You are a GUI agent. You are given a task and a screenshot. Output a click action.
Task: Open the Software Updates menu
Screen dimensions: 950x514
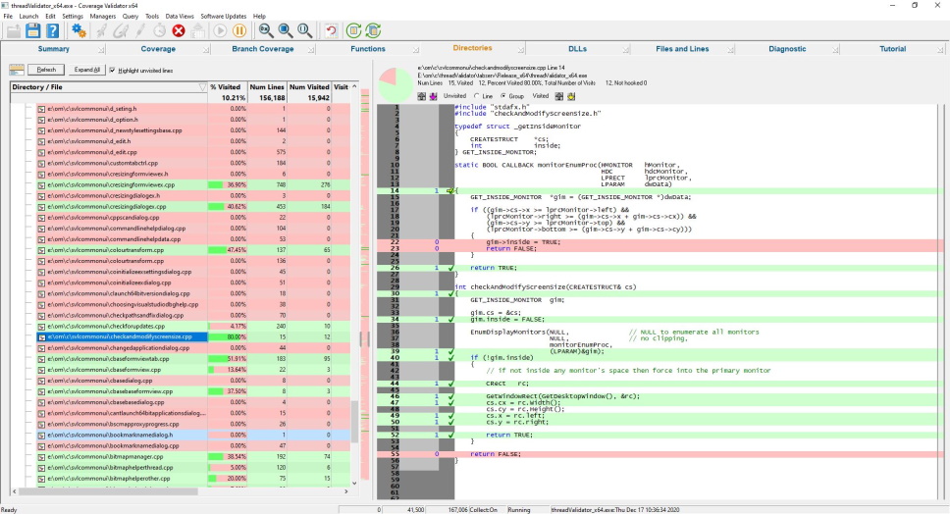click(x=224, y=17)
